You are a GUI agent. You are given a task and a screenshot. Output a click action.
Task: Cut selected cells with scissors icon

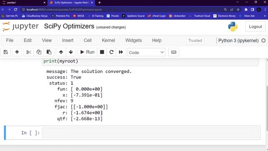[28, 52]
